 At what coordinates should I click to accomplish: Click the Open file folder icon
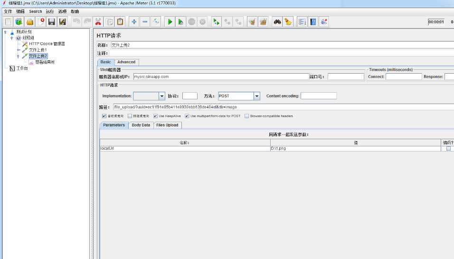30,22
